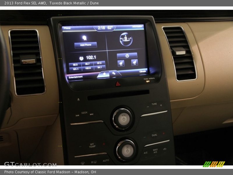Tap the CD slot
233x175 pixels.
pos(118,95)
